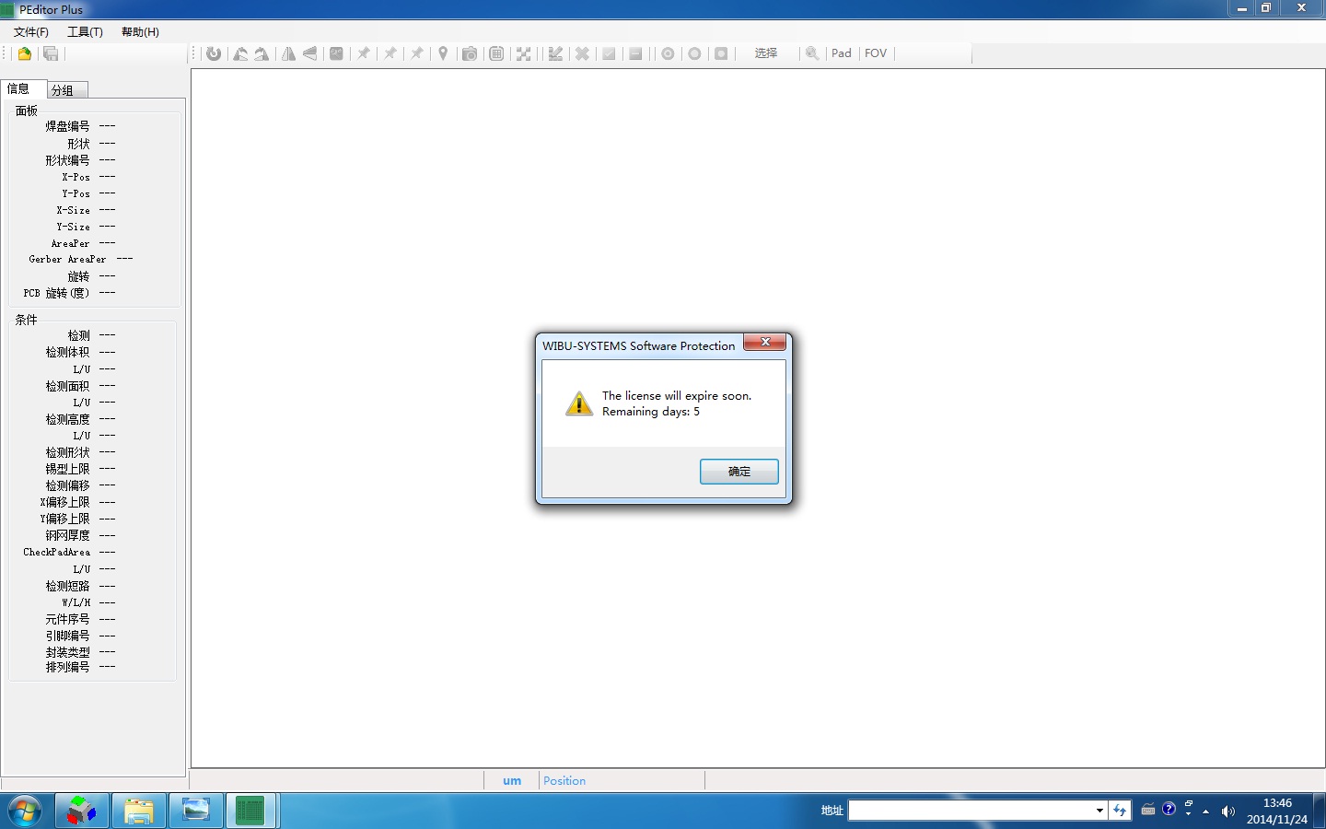Click the rotate refresh toolbar icon

pyautogui.click(x=214, y=53)
